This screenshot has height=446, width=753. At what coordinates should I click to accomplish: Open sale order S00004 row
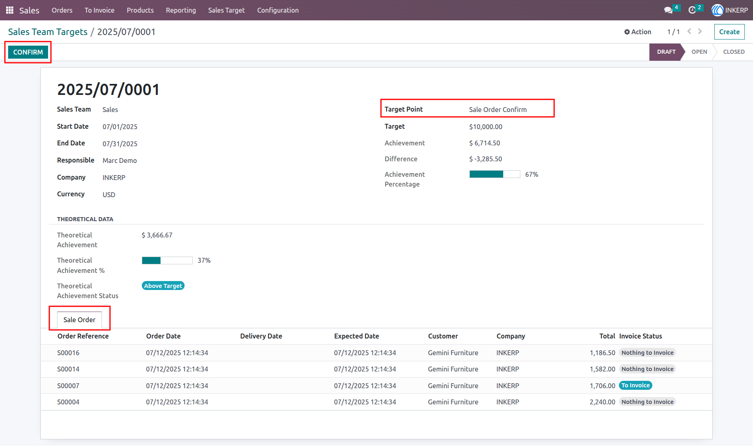376,402
